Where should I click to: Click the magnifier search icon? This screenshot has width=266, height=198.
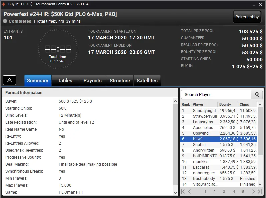pos(257,95)
